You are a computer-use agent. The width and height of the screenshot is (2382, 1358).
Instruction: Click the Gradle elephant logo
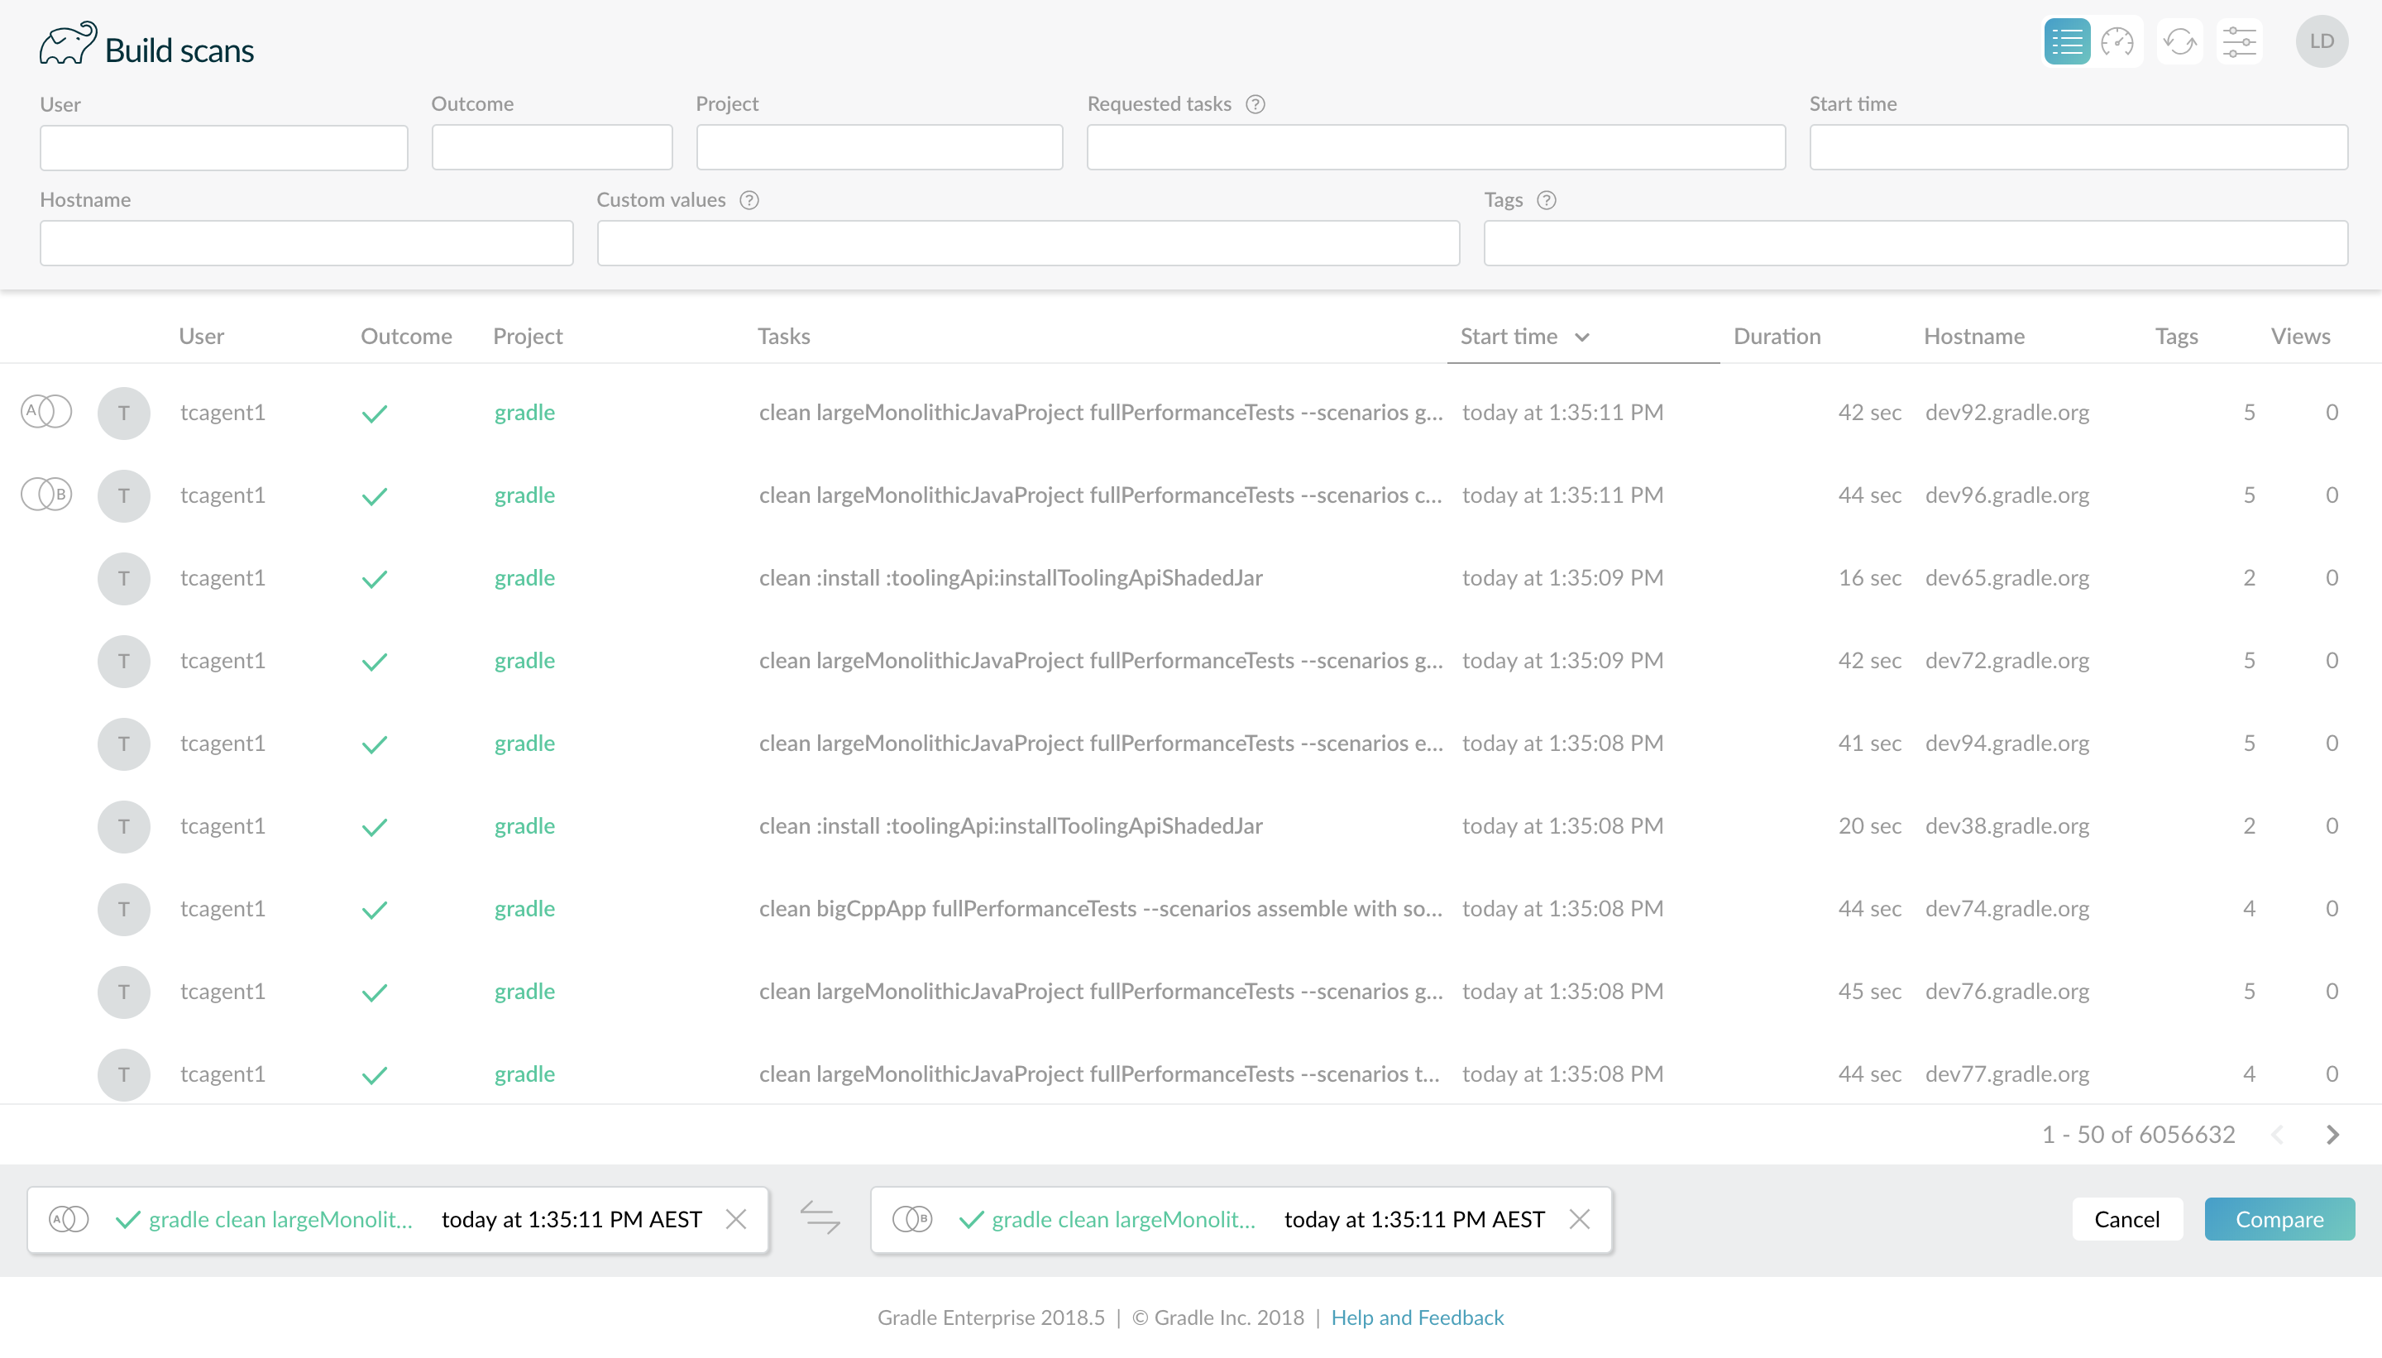[67, 44]
